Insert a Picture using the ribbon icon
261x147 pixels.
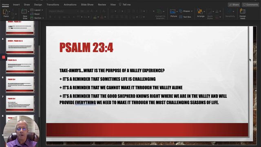(x=173, y=11)
